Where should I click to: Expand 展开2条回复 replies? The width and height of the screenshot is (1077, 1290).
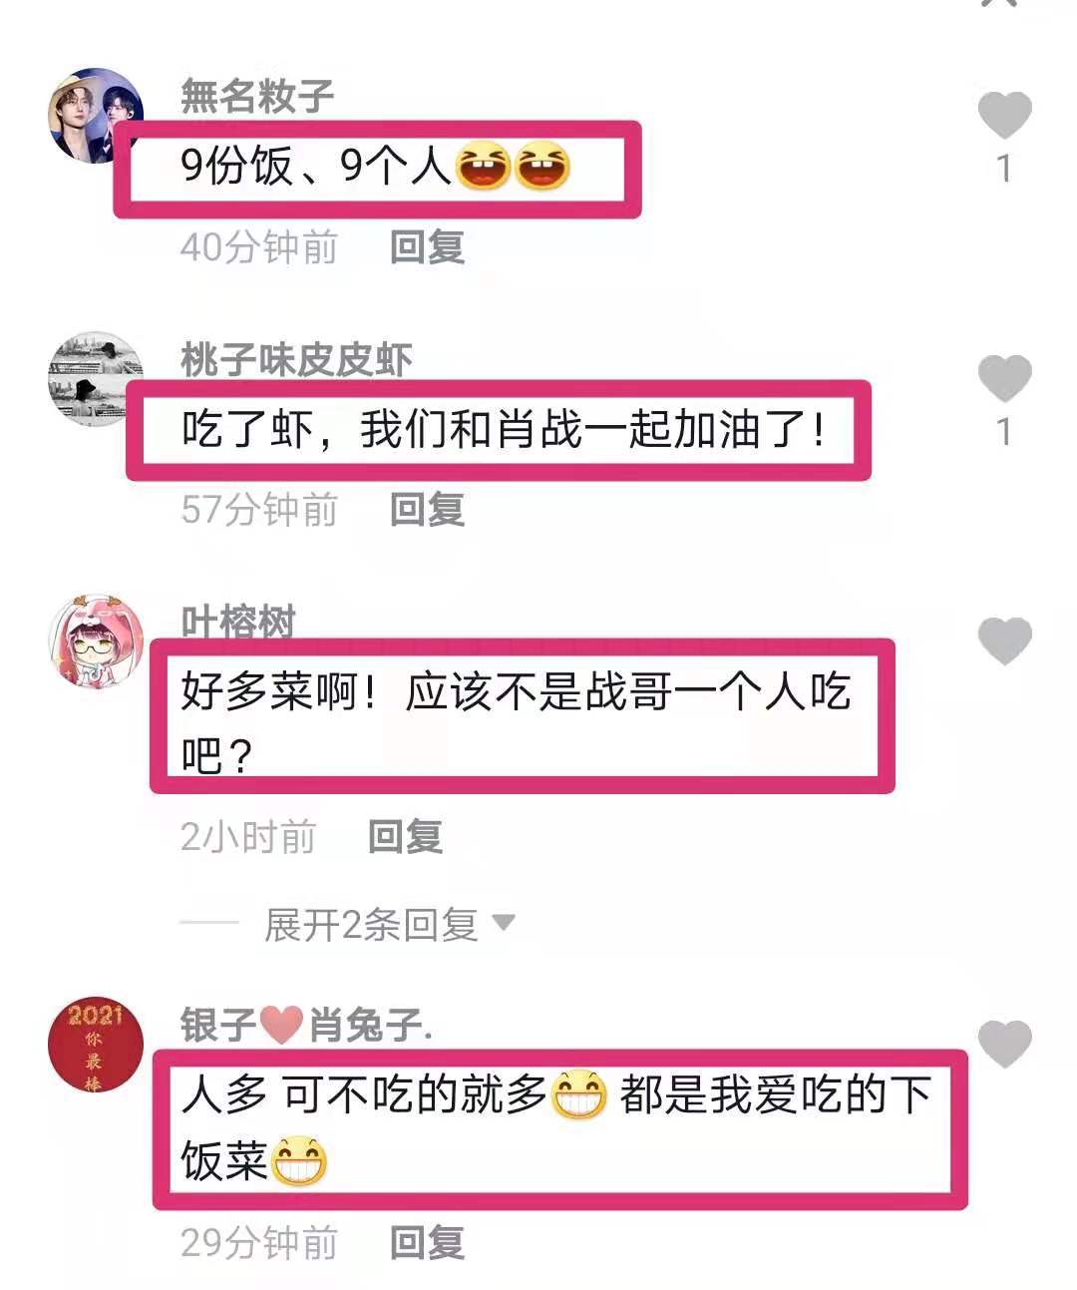coord(371,925)
